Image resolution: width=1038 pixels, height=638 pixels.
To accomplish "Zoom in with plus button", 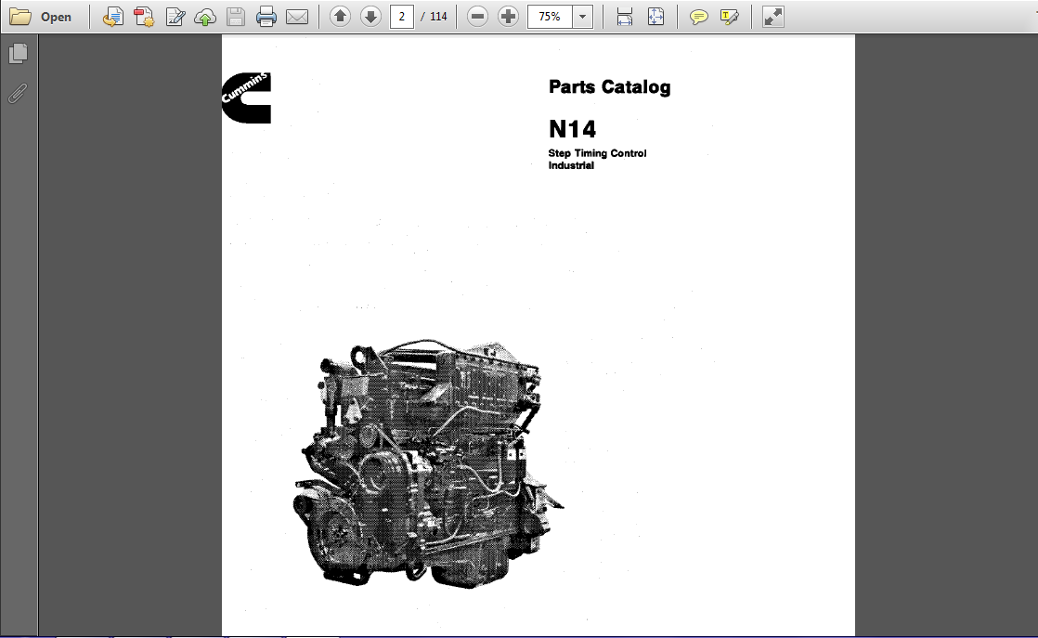I will click(508, 17).
